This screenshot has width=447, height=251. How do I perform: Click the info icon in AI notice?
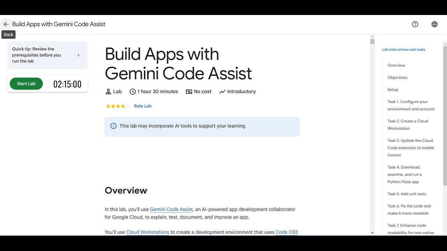pos(113,126)
